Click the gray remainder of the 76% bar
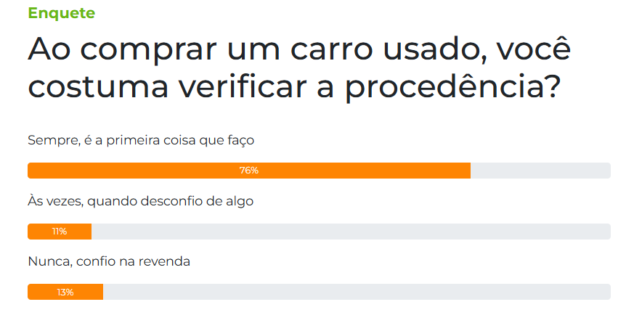The width and height of the screenshot is (634, 323). click(x=540, y=171)
